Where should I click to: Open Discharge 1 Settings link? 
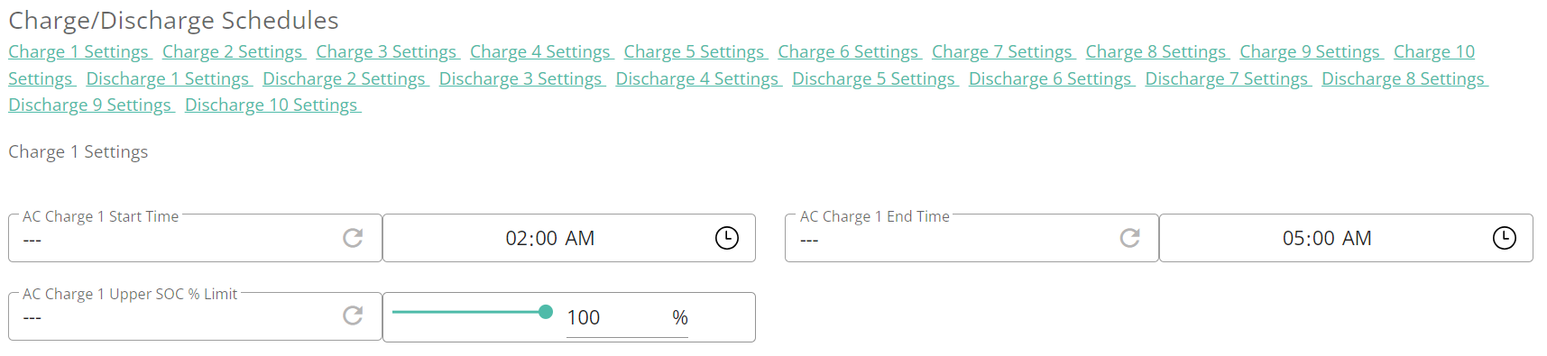click(x=168, y=79)
